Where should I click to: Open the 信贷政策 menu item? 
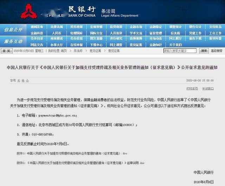(x=116, y=27)
